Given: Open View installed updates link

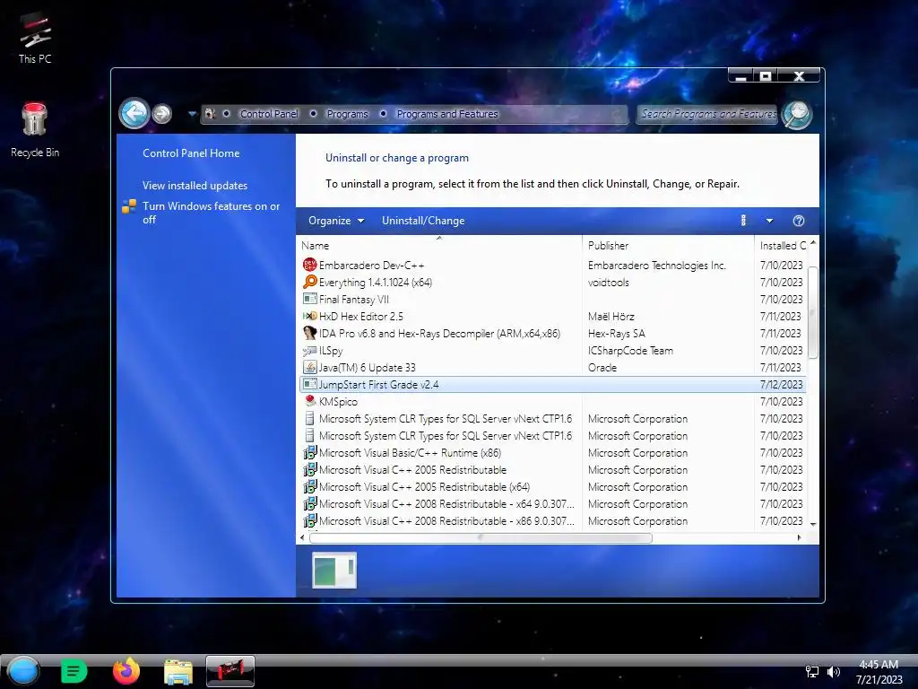Looking at the screenshot, I should point(195,185).
